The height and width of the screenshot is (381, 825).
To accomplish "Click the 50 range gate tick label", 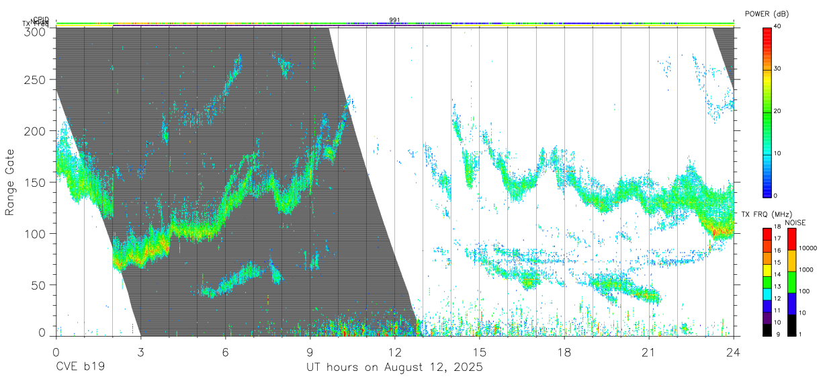I will pos(37,286).
